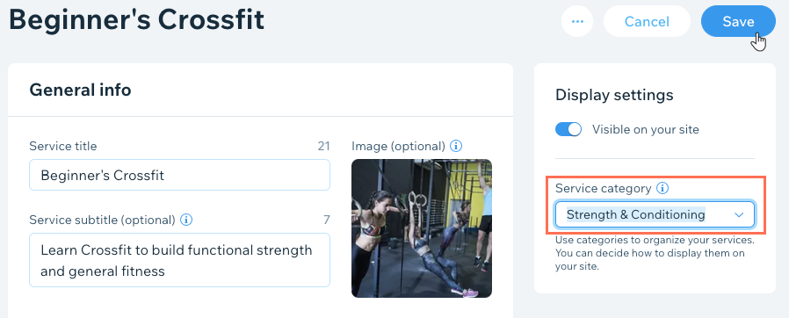The width and height of the screenshot is (789, 318).
Task: Click into the Service title input field
Action: click(x=179, y=175)
